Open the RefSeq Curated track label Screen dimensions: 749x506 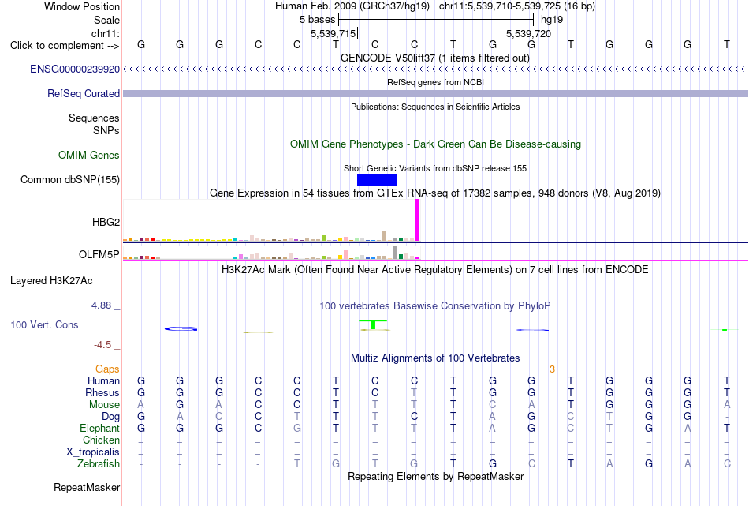pyautogui.click(x=84, y=93)
